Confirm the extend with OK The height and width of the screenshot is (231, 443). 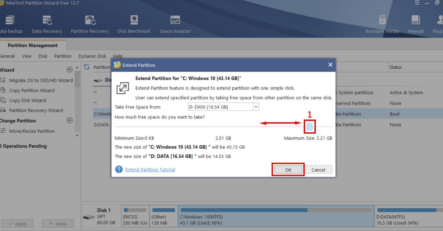[x=288, y=169]
